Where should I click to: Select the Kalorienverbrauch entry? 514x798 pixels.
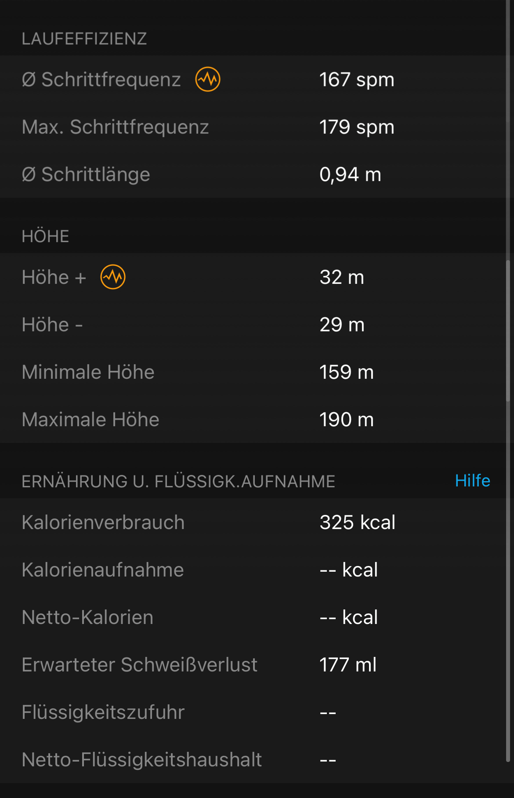tap(103, 522)
